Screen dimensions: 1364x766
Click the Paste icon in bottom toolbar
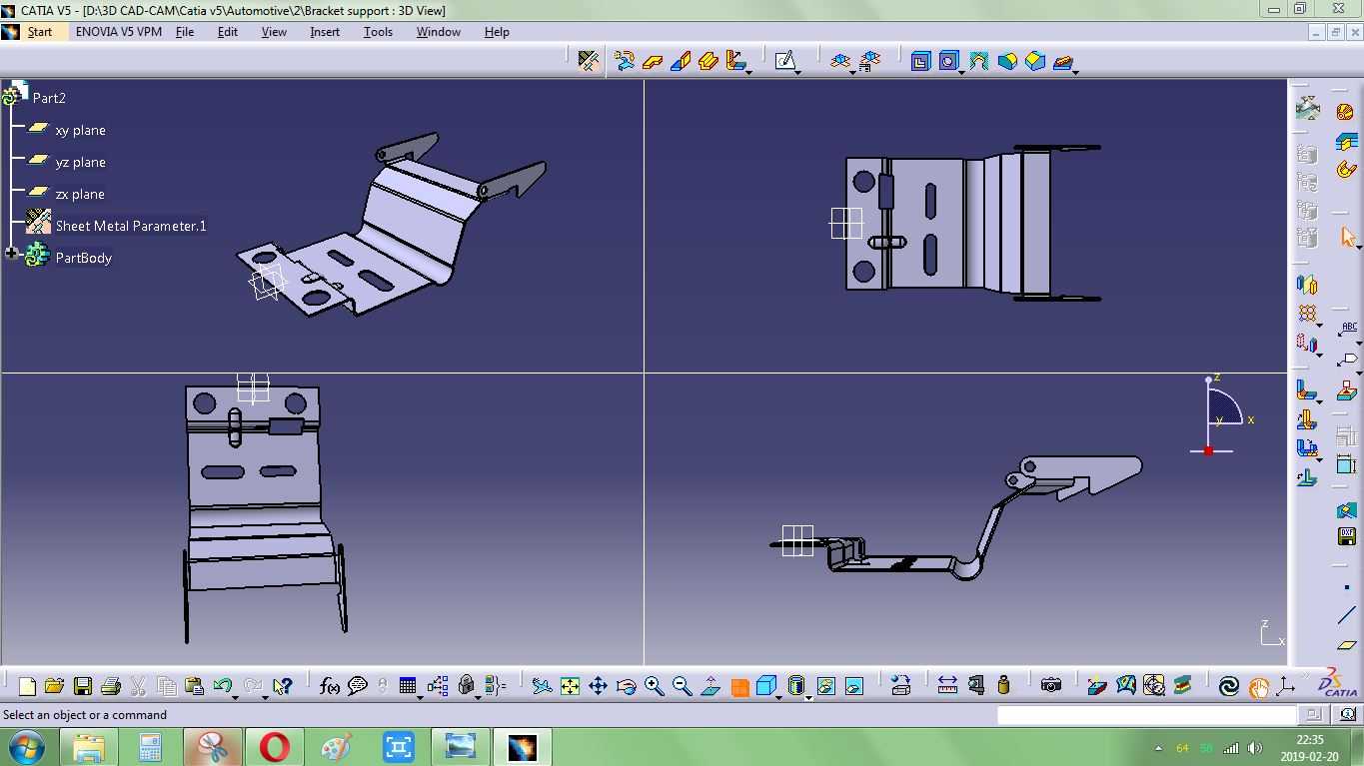click(x=195, y=686)
